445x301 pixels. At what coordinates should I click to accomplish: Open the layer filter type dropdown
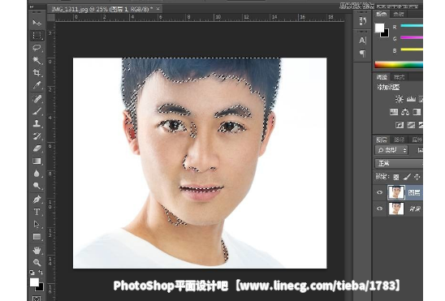391,150
